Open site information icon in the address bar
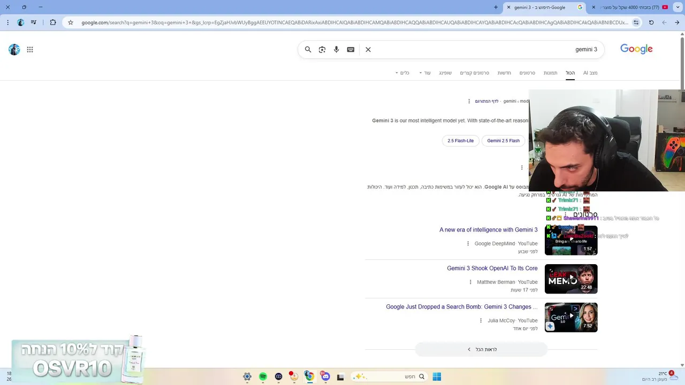685x385 pixels. pos(636,22)
